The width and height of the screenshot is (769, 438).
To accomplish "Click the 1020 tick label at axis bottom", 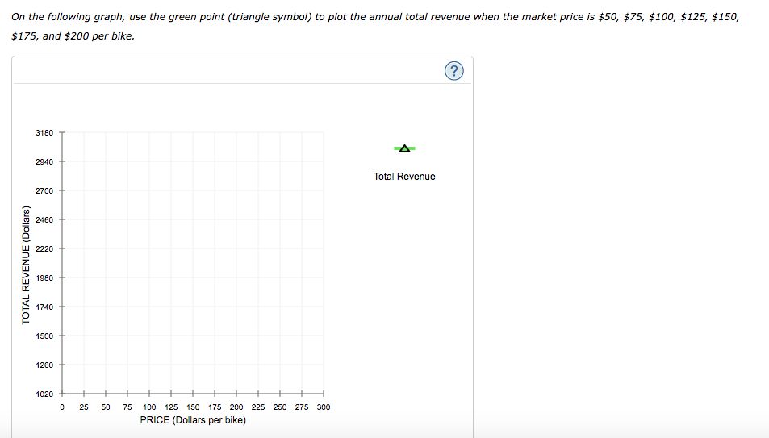I will tap(44, 394).
